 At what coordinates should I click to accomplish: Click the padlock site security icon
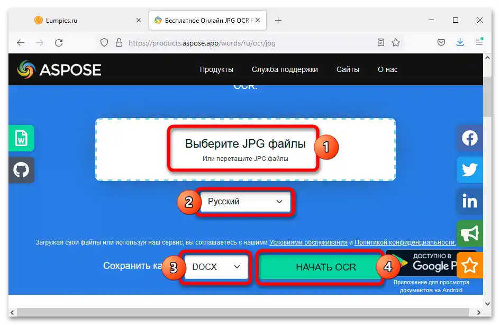[119, 42]
